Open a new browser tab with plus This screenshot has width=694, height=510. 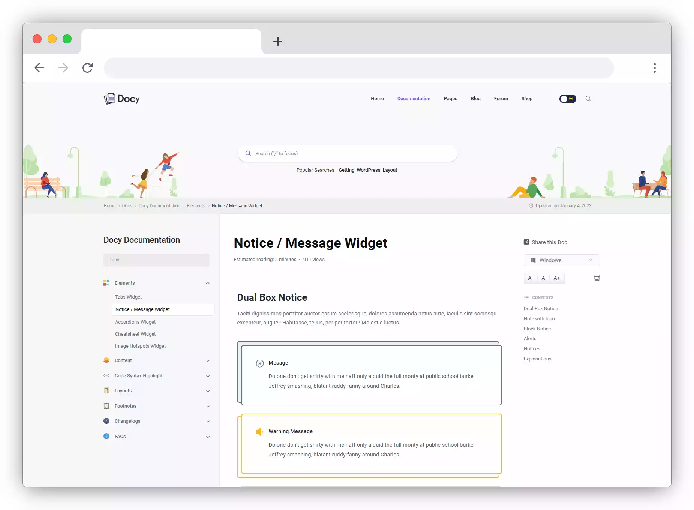click(x=278, y=41)
